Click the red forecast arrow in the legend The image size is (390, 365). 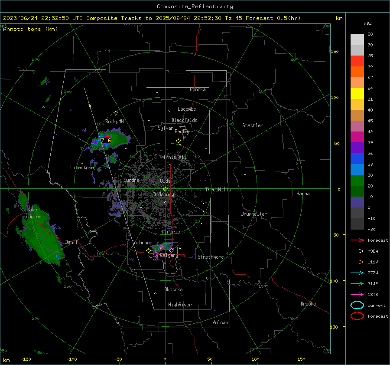pyautogui.click(x=357, y=240)
